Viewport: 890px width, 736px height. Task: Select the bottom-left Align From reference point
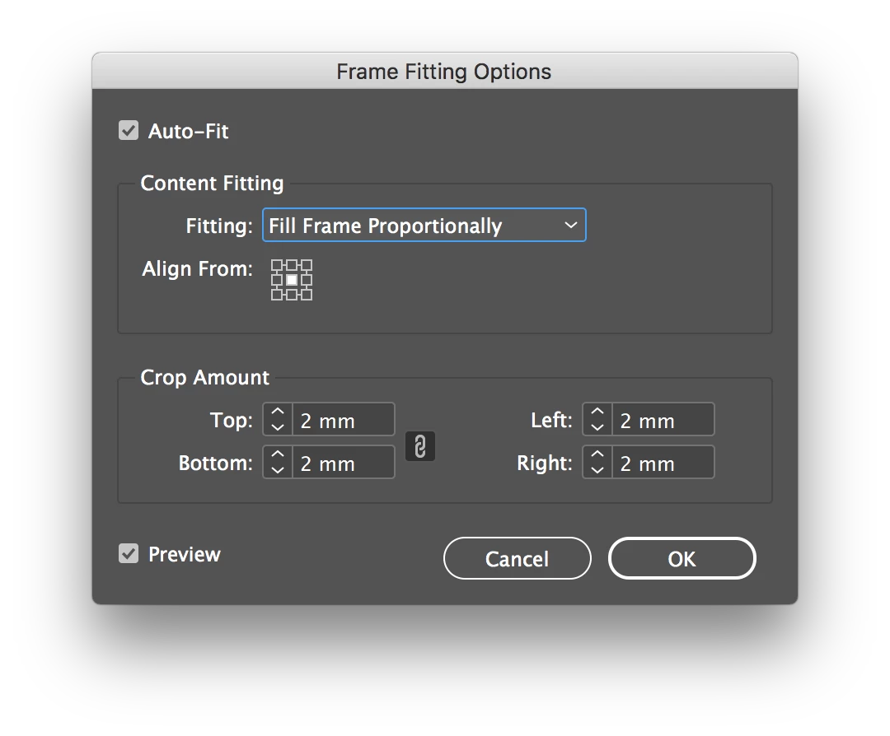pyautogui.click(x=277, y=295)
